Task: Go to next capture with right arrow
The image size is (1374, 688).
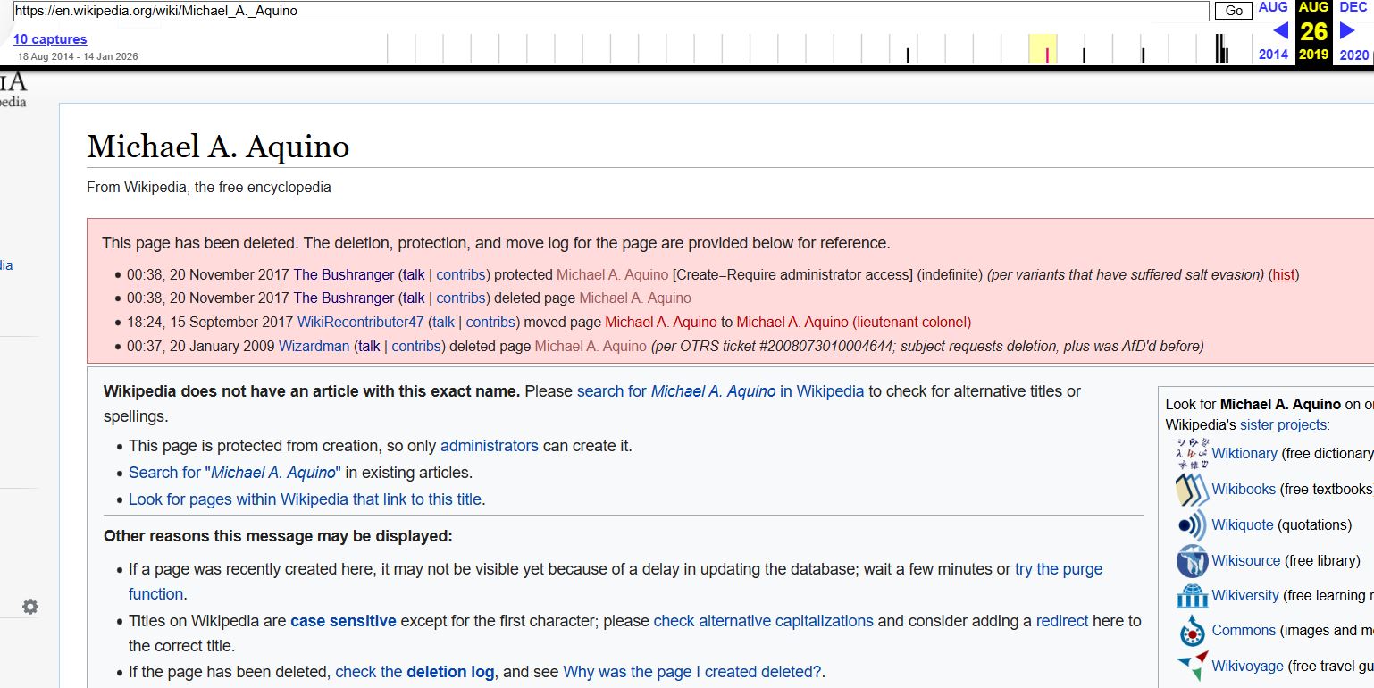Action: pos(1348,31)
